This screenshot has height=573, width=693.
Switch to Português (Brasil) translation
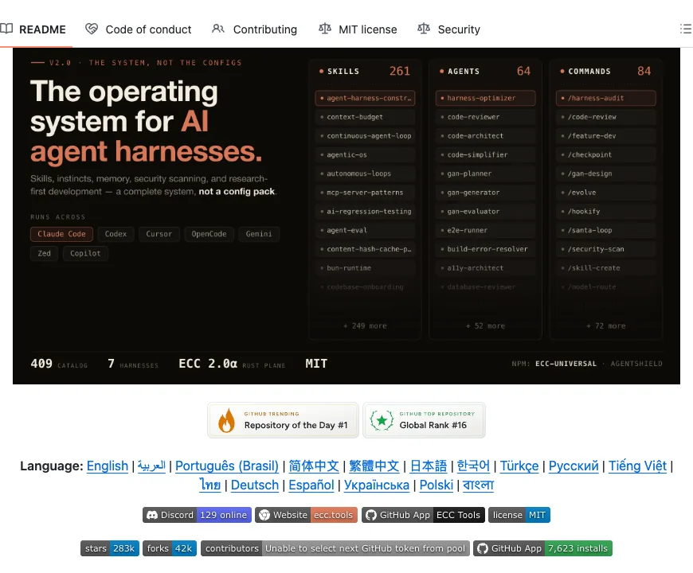pos(227,466)
